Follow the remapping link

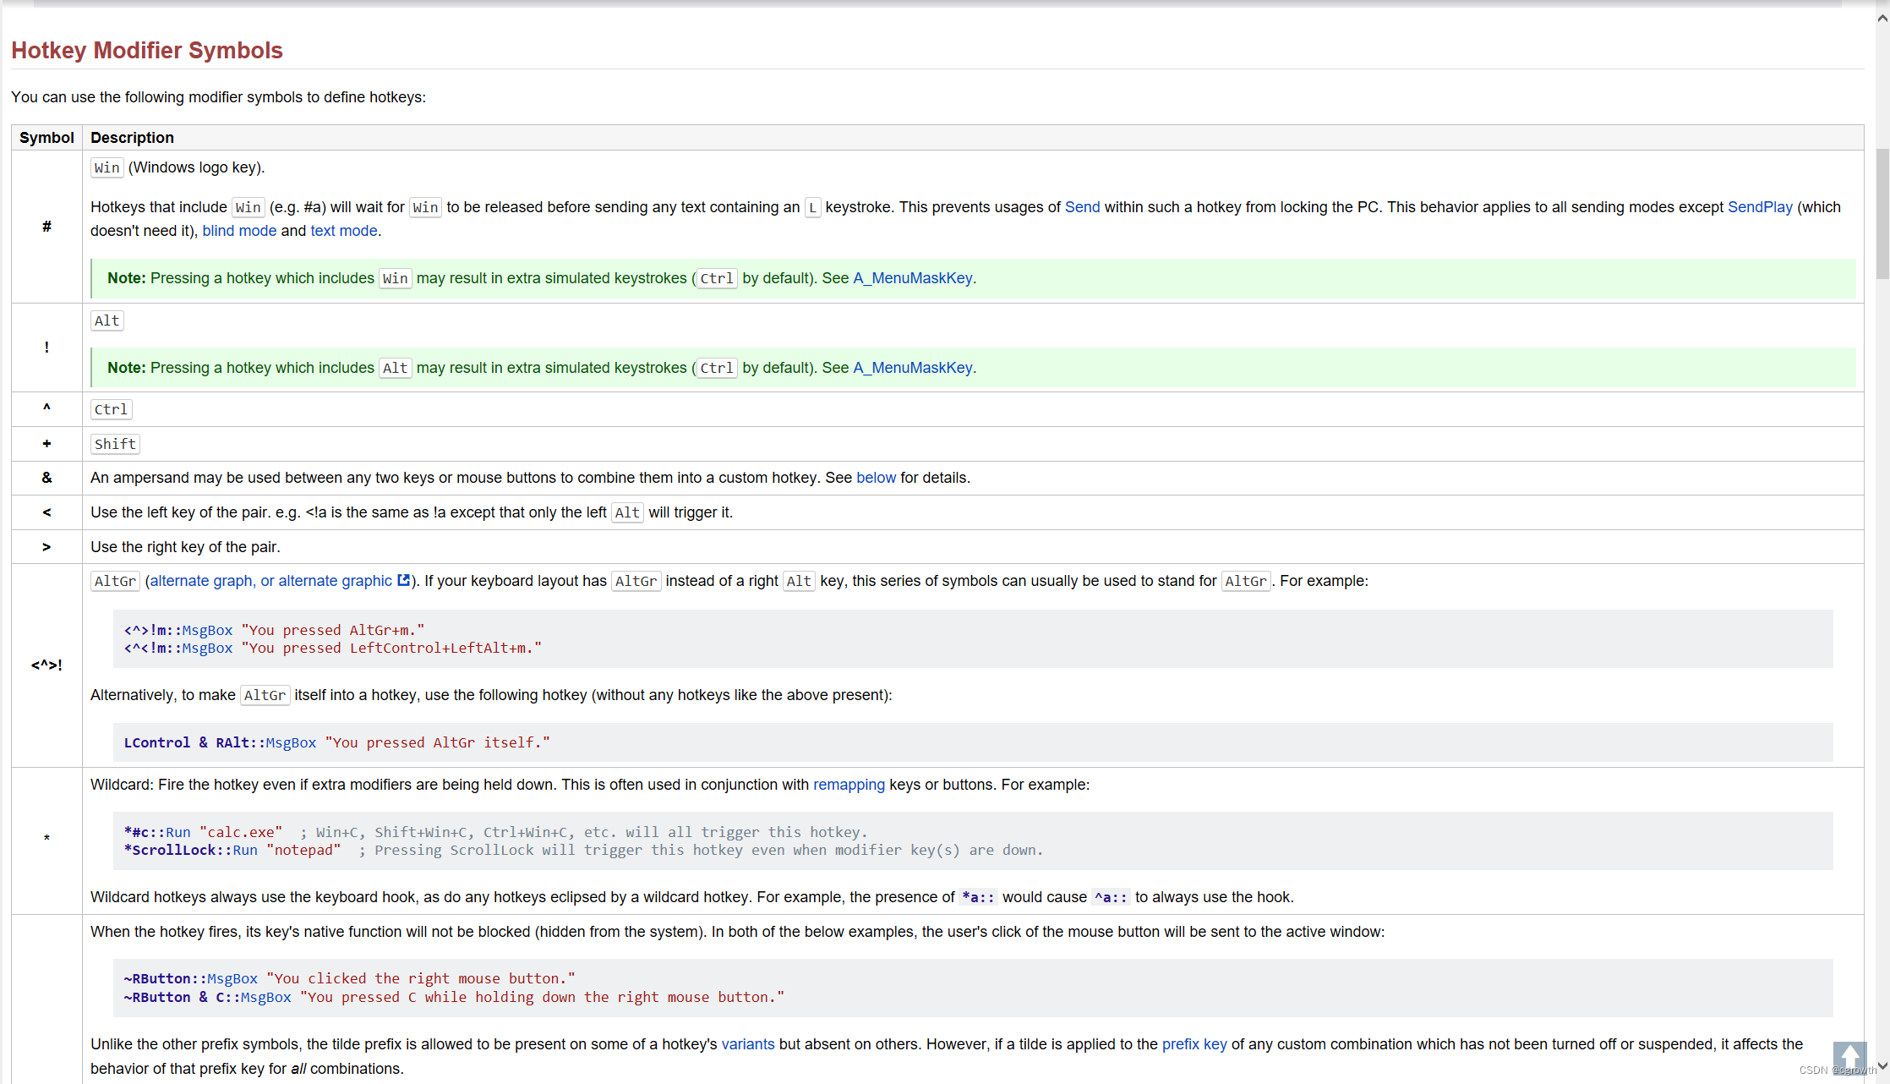coord(849,785)
